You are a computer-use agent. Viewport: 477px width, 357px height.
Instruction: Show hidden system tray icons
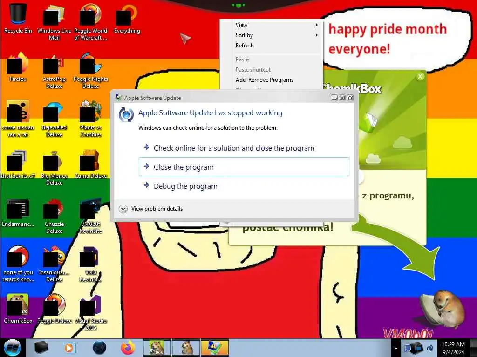point(396,348)
